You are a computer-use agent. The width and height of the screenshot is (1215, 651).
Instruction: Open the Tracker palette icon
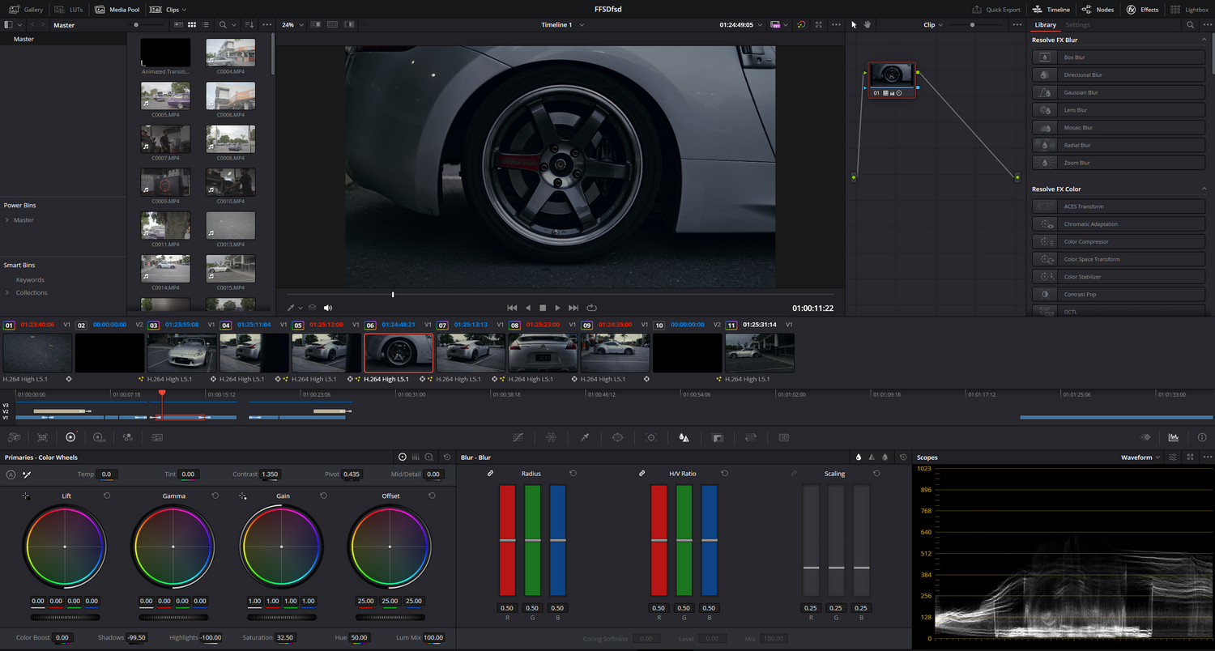tap(650, 437)
